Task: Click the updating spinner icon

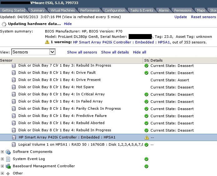Action: pos(4,24)
